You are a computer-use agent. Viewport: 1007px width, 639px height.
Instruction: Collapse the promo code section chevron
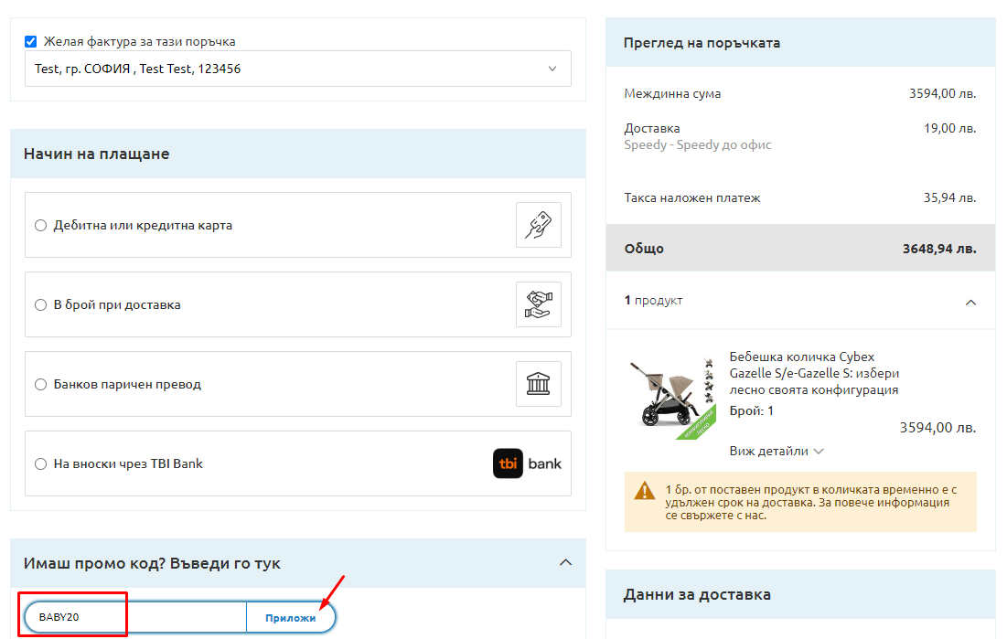click(565, 563)
